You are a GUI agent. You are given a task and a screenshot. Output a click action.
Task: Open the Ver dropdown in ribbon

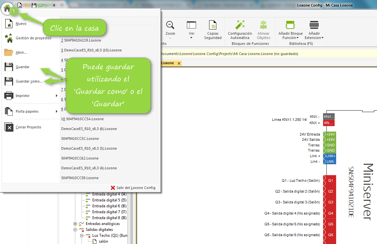pyautogui.click(x=191, y=29)
